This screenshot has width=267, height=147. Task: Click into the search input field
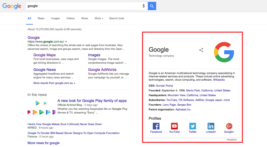pos(83,6)
